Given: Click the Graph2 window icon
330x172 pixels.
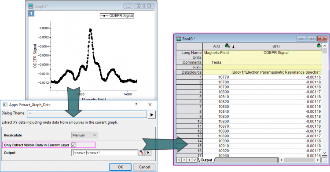Looking at the screenshot, I should 31,6.
